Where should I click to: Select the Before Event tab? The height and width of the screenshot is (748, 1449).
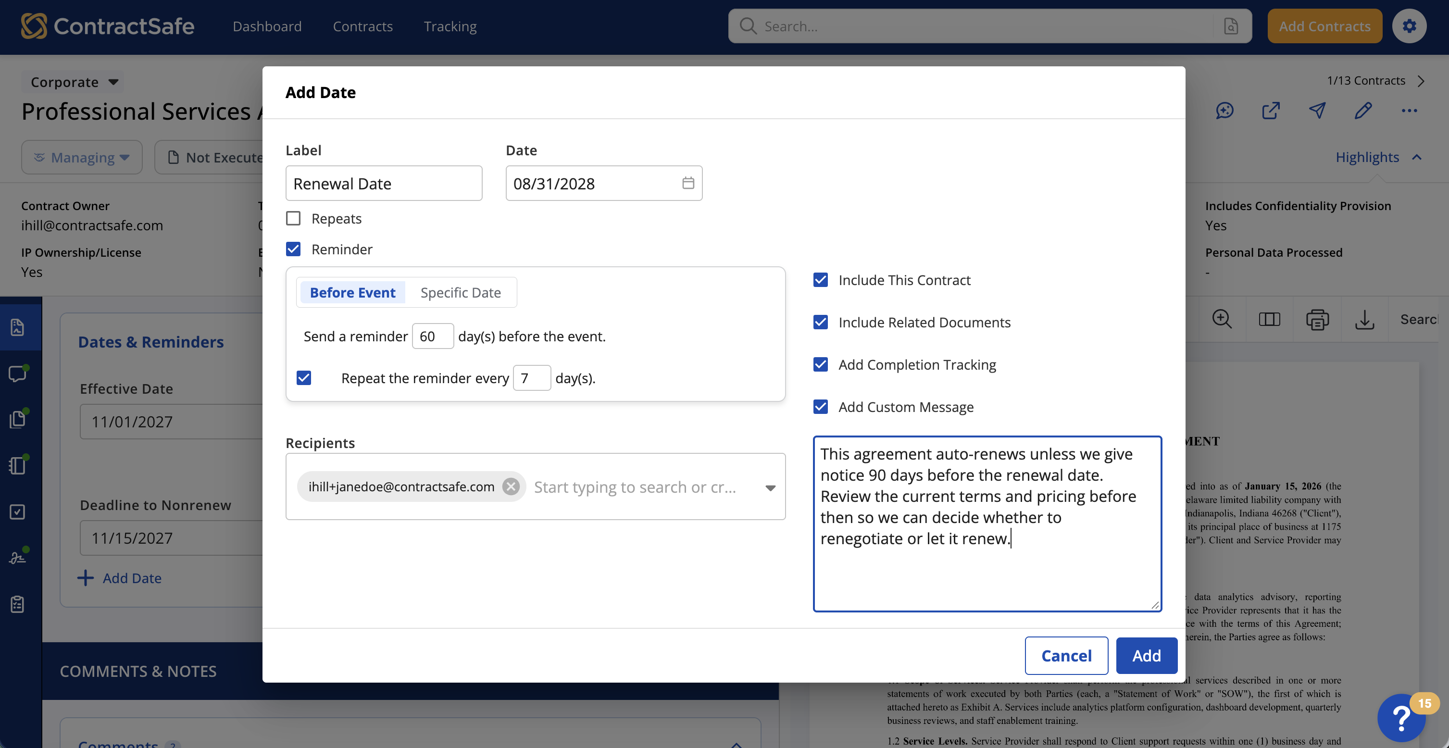tap(352, 292)
